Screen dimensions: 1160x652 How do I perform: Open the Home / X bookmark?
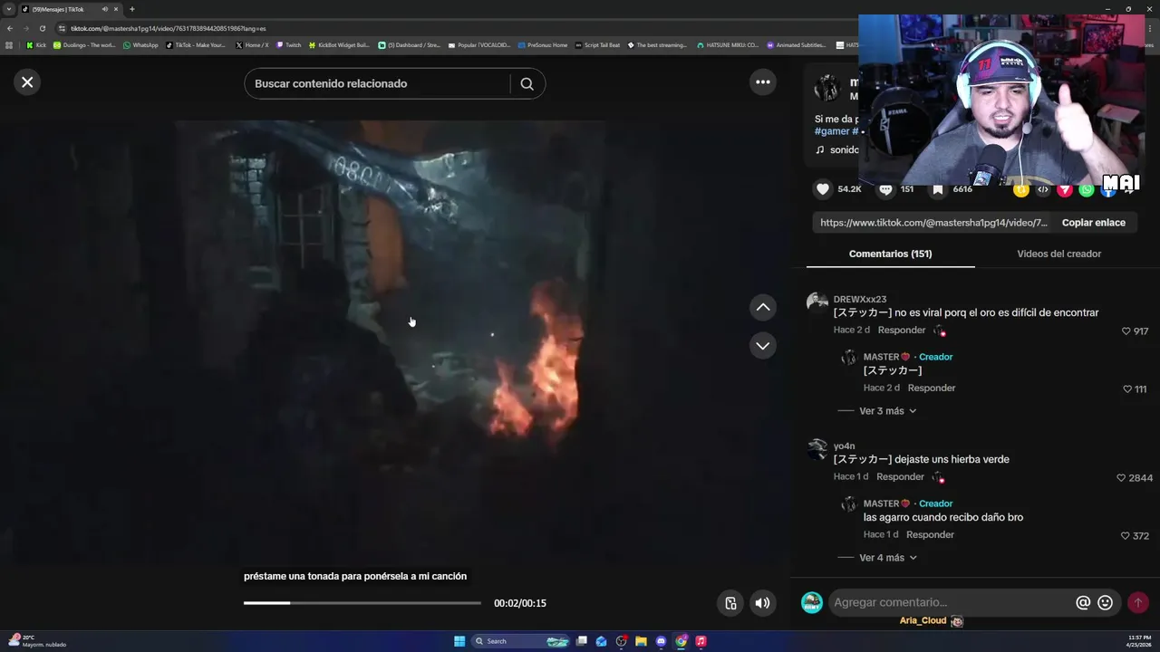(252, 44)
